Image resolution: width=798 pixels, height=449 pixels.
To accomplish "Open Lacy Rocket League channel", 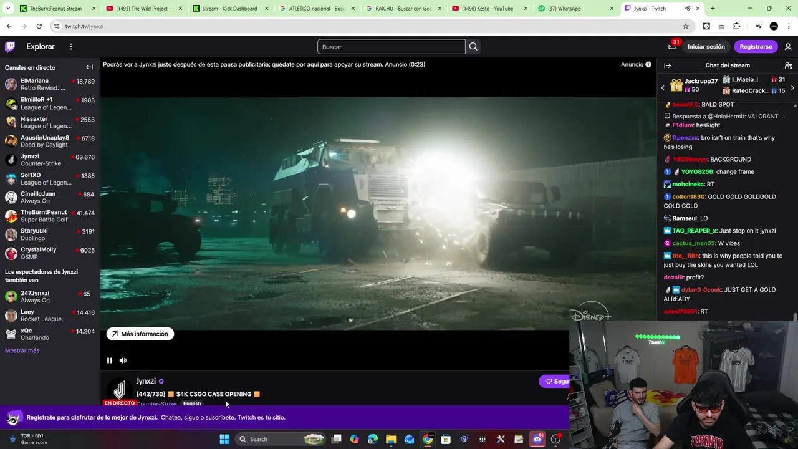I will coord(50,316).
